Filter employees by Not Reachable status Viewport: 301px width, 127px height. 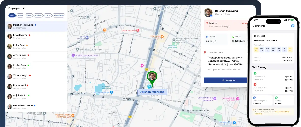point(58,15)
